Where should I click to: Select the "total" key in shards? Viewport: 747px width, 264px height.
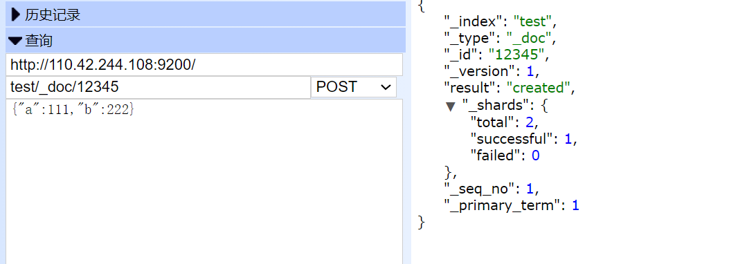[494, 122]
